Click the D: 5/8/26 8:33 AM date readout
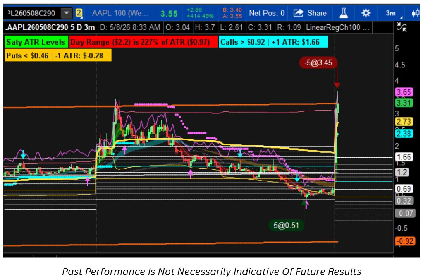Screen dimensions: 423x279 coord(130,27)
